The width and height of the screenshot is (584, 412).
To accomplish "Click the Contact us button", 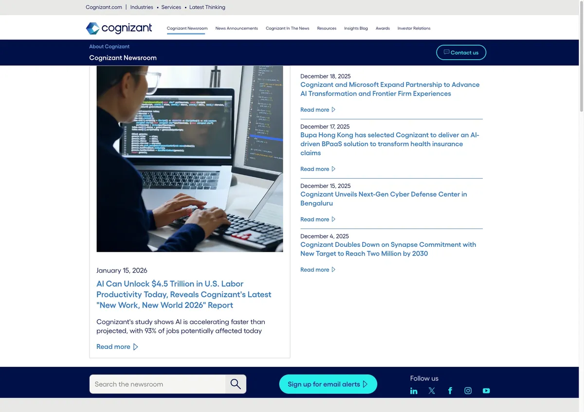I will pyautogui.click(x=461, y=52).
